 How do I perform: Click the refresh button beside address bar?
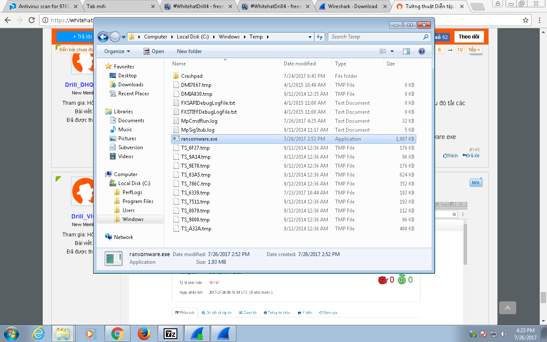(x=320, y=37)
